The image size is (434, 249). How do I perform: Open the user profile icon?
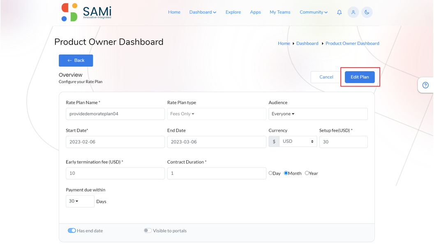pyautogui.click(x=353, y=12)
